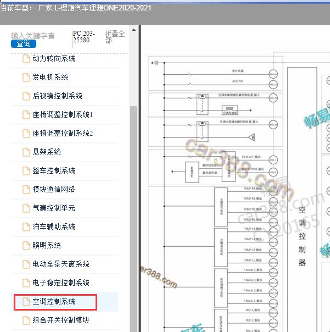This screenshot has width=330, height=332.
Task: Select 座椅调整控制系统2 in the list
Action: point(63,133)
